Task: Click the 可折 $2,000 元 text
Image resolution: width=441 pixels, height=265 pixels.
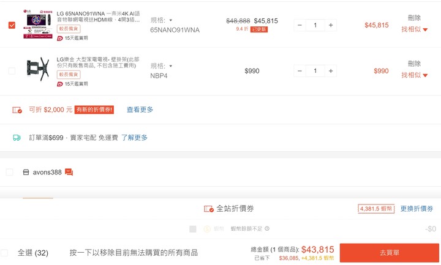Action: (x=51, y=110)
